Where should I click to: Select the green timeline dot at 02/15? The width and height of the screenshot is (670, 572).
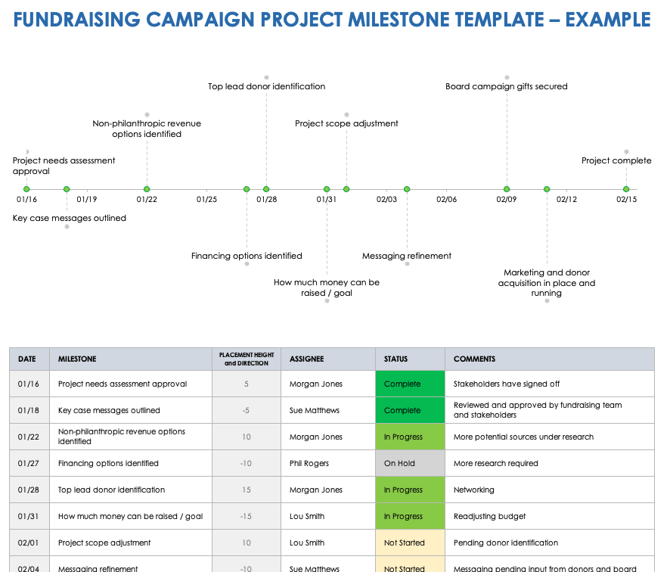coord(626,189)
